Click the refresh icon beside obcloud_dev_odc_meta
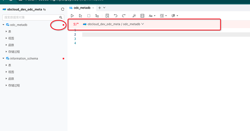Image resolution: width=250 pixels, height=131 pixels. (63, 9)
